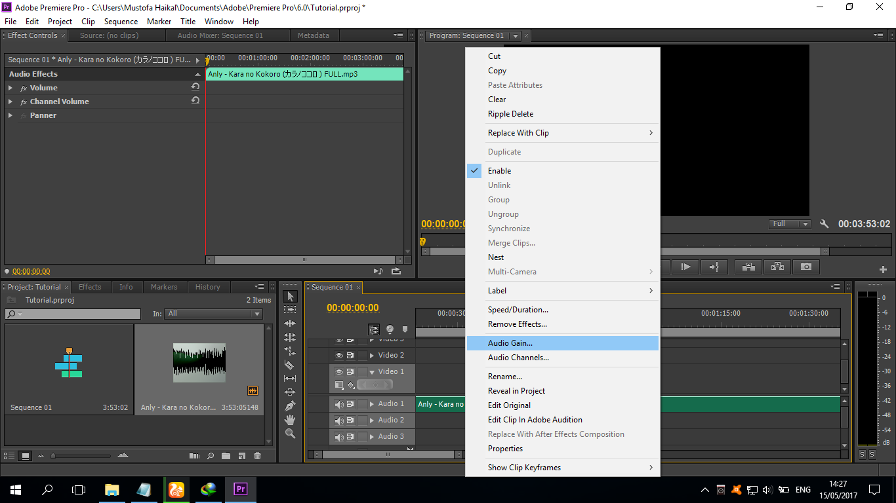Expand the Volume effect in Effect Controls
This screenshot has width=896, height=503.
point(11,87)
